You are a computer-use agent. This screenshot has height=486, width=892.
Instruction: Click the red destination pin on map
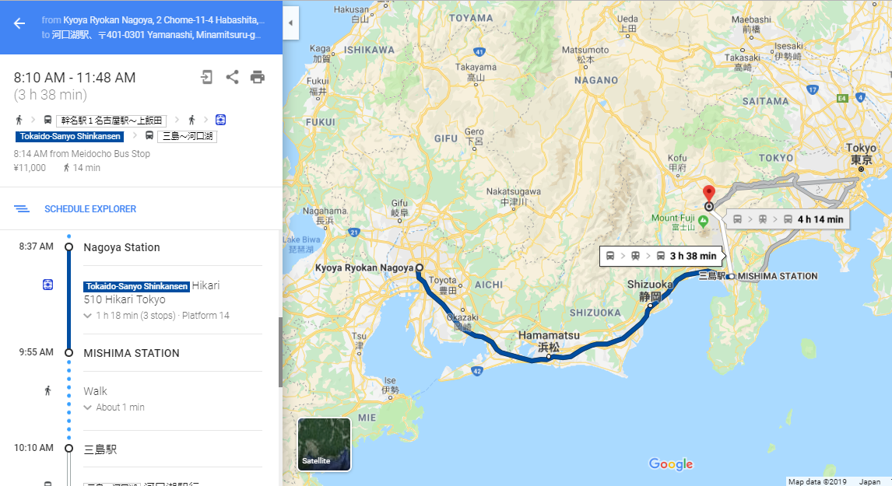coord(709,194)
